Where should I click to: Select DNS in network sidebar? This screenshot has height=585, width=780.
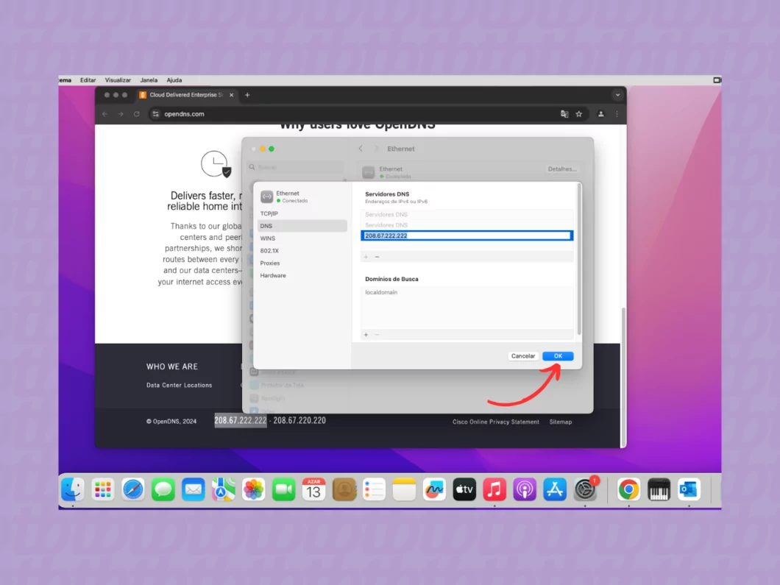pyautogui.click(x=302, y=226)
